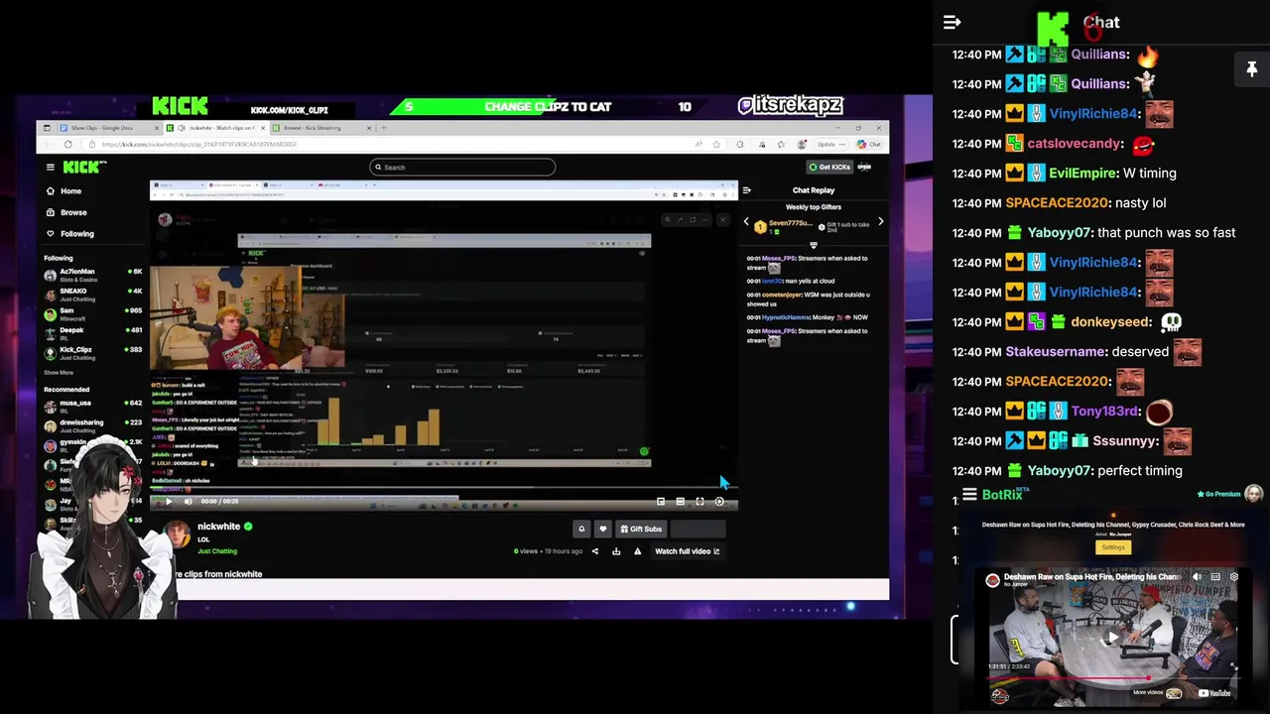Reload the page with the browser refresh icon
The width and height of the screenshot is (1270, 714).
tap(67, 145)
